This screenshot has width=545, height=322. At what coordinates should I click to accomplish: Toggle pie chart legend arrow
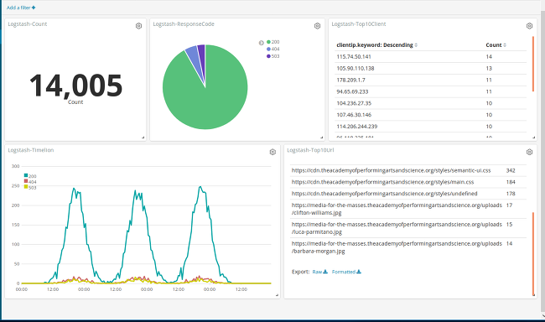262,43
